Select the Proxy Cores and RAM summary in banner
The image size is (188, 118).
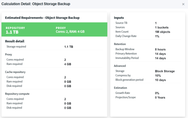click(x=70, y=30)
